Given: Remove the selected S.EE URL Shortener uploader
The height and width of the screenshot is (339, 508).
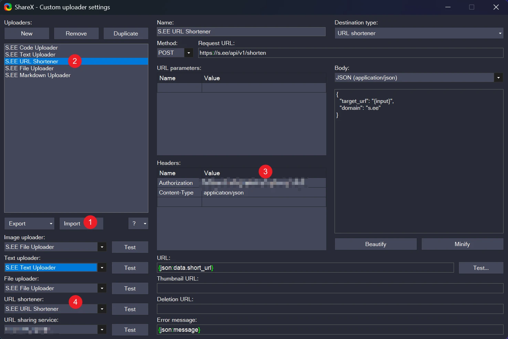Looking at the screenshot, I should [76, 33].
